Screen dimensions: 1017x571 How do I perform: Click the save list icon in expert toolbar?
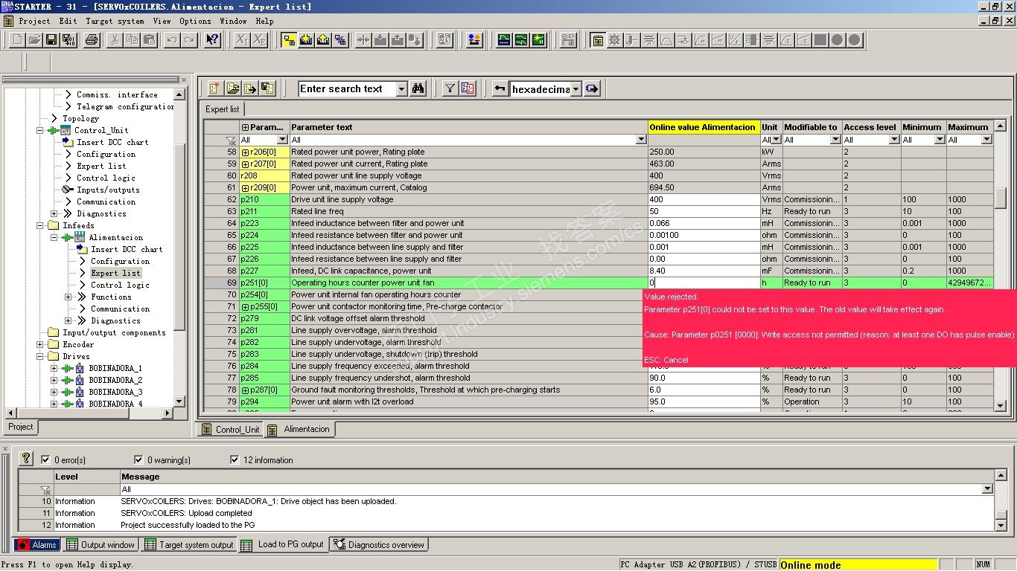(x=267, y=88)
